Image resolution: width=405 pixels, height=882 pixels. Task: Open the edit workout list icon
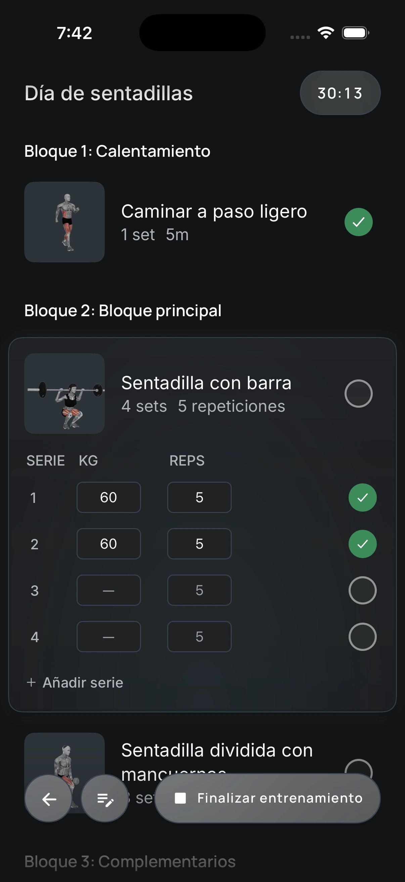click(x=105, y=799)
